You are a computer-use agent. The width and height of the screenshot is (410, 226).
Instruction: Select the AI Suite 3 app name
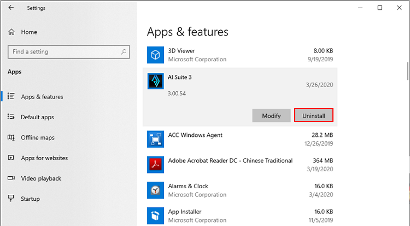pos(180,77)
